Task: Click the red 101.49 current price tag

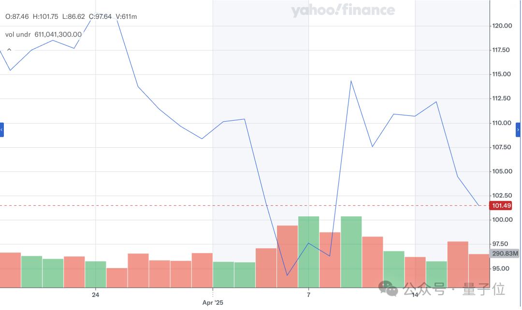Action: [x=501, y=206]
